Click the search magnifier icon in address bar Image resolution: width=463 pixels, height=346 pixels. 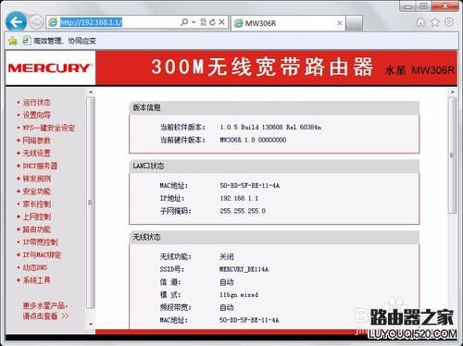coord(184,22)
